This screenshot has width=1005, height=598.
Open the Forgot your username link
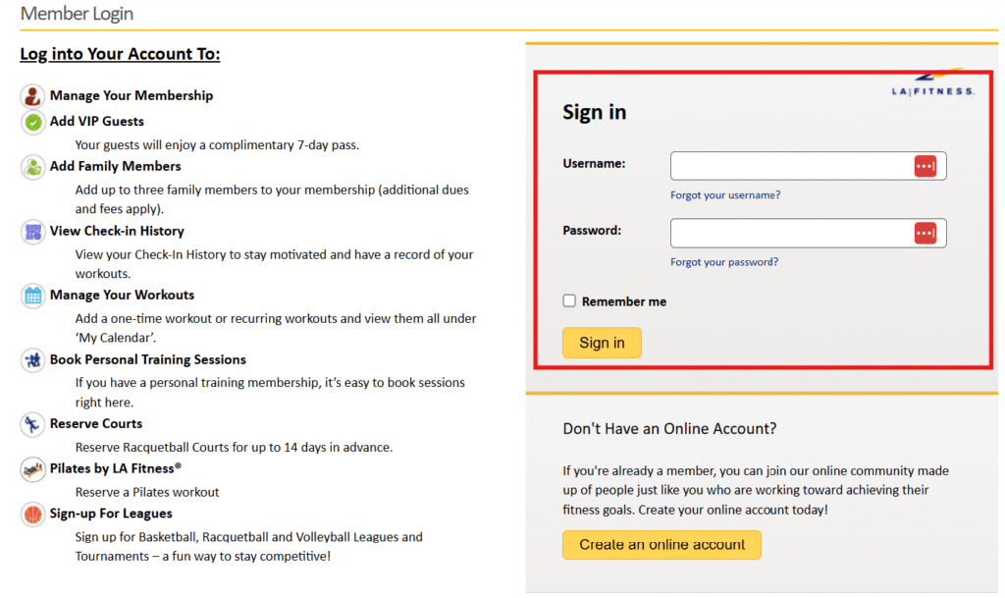[x=725, y=195]
